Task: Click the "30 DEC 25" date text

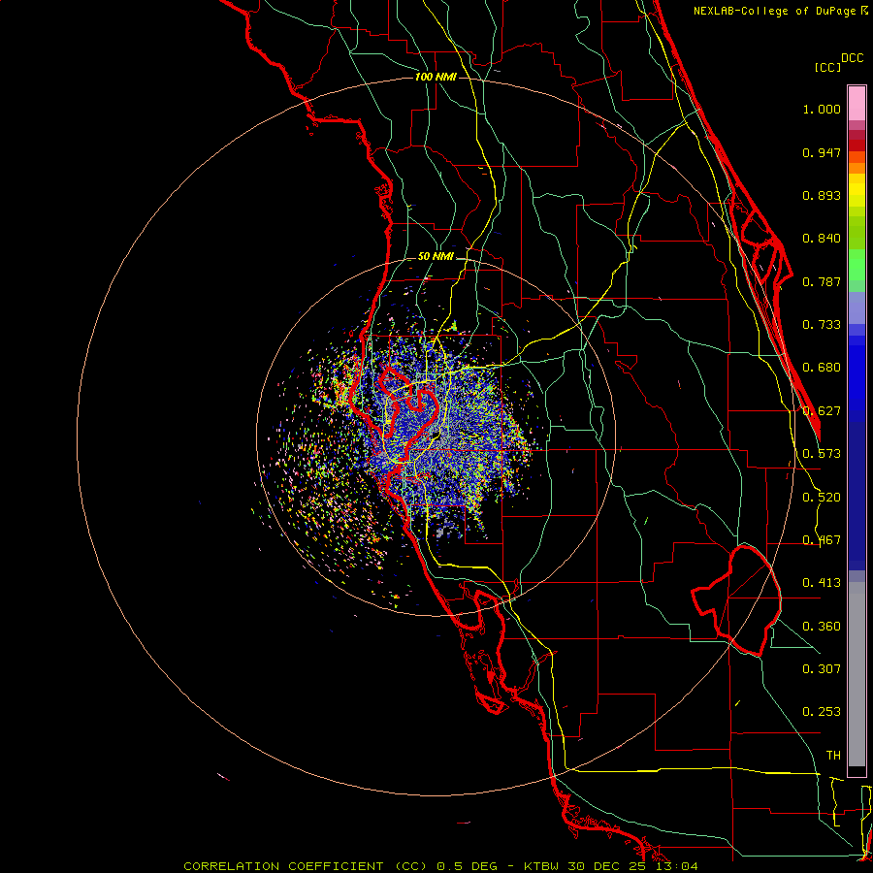Action: (610, 866)
